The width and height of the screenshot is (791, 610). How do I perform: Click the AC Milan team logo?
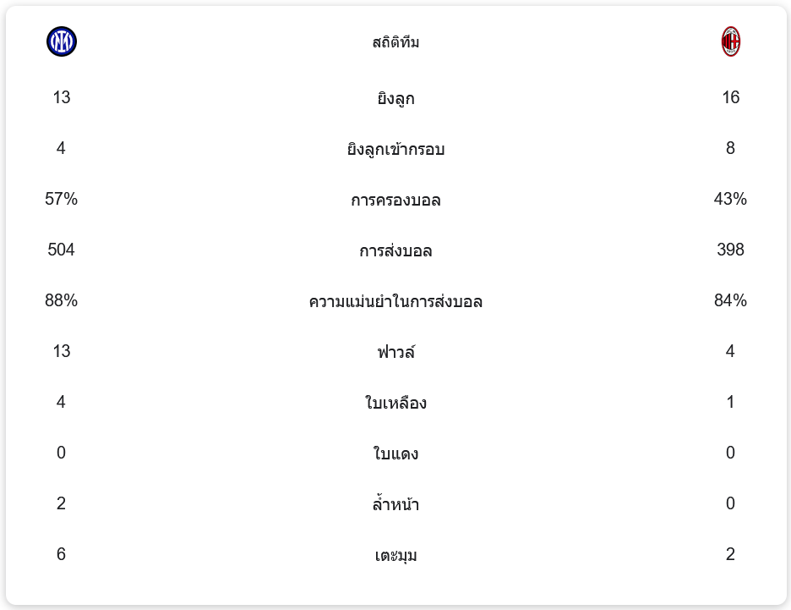point(730,41)
